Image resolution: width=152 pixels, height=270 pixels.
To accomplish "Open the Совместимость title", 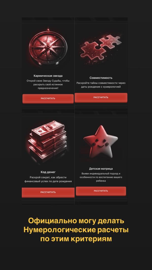I will [x=101, y=78].
